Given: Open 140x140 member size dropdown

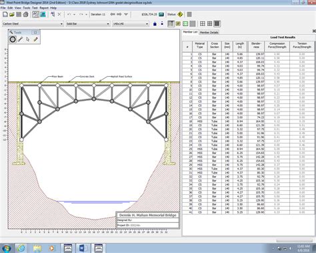Looking at the screenshot, I should [131, 23].
